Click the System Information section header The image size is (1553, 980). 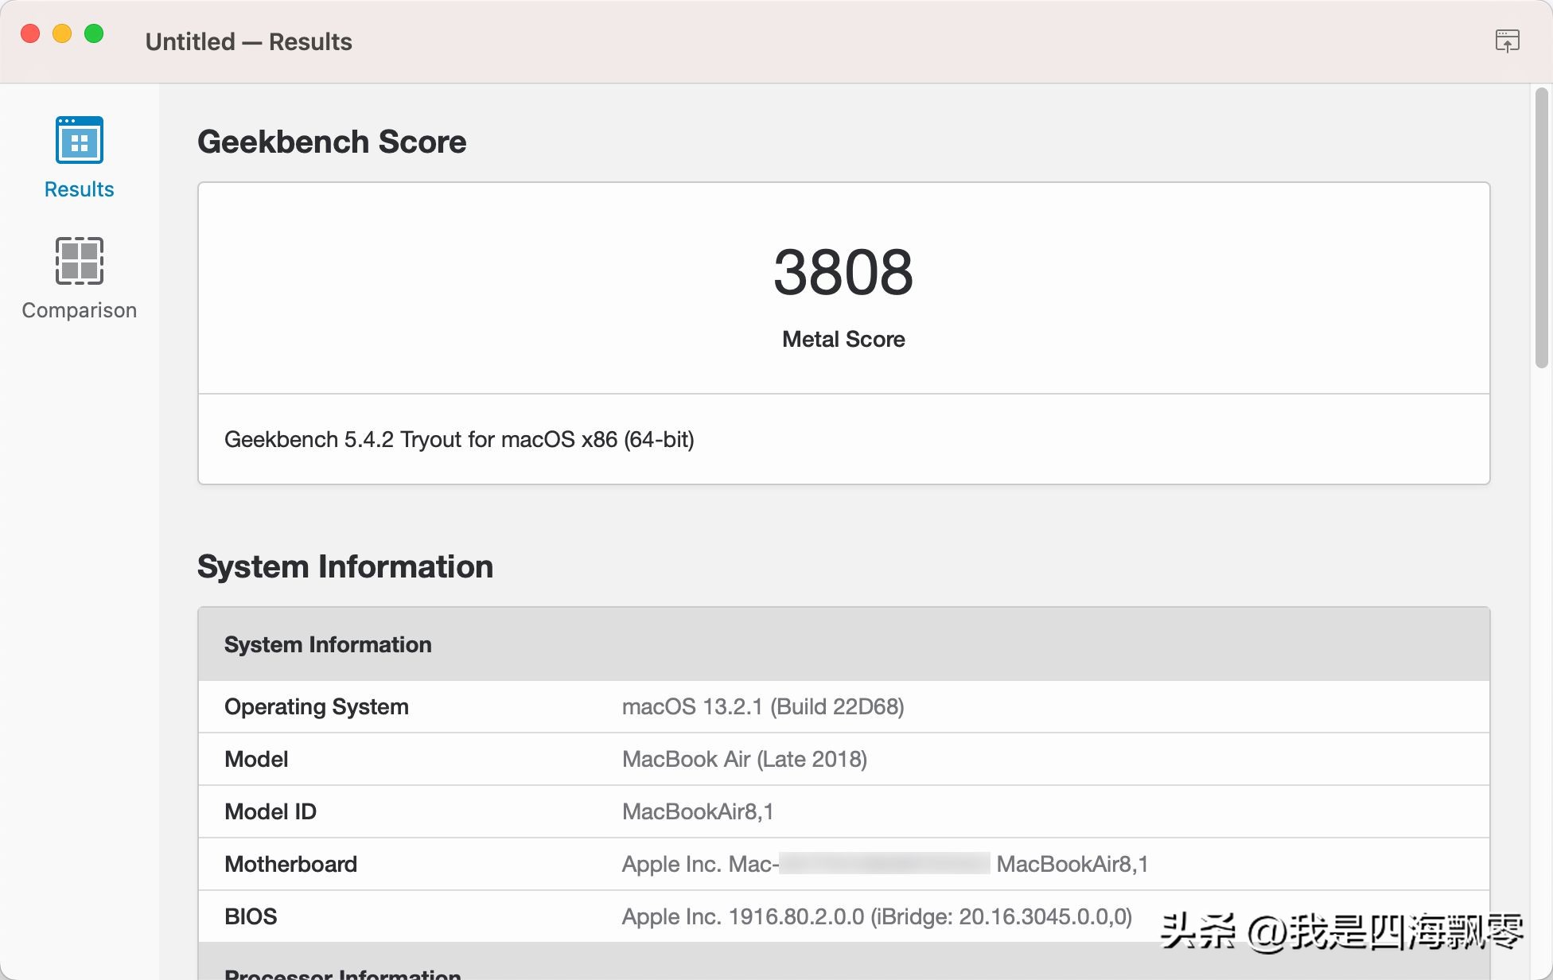click(329, 644)
